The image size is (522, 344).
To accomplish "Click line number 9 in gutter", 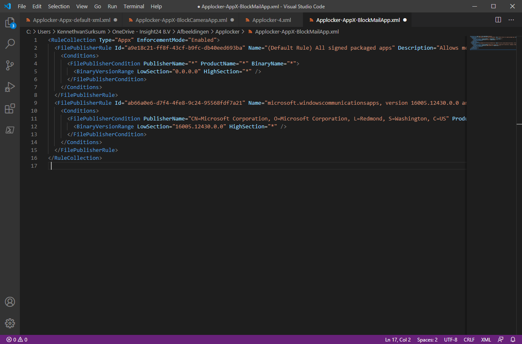I will [36, 103].
